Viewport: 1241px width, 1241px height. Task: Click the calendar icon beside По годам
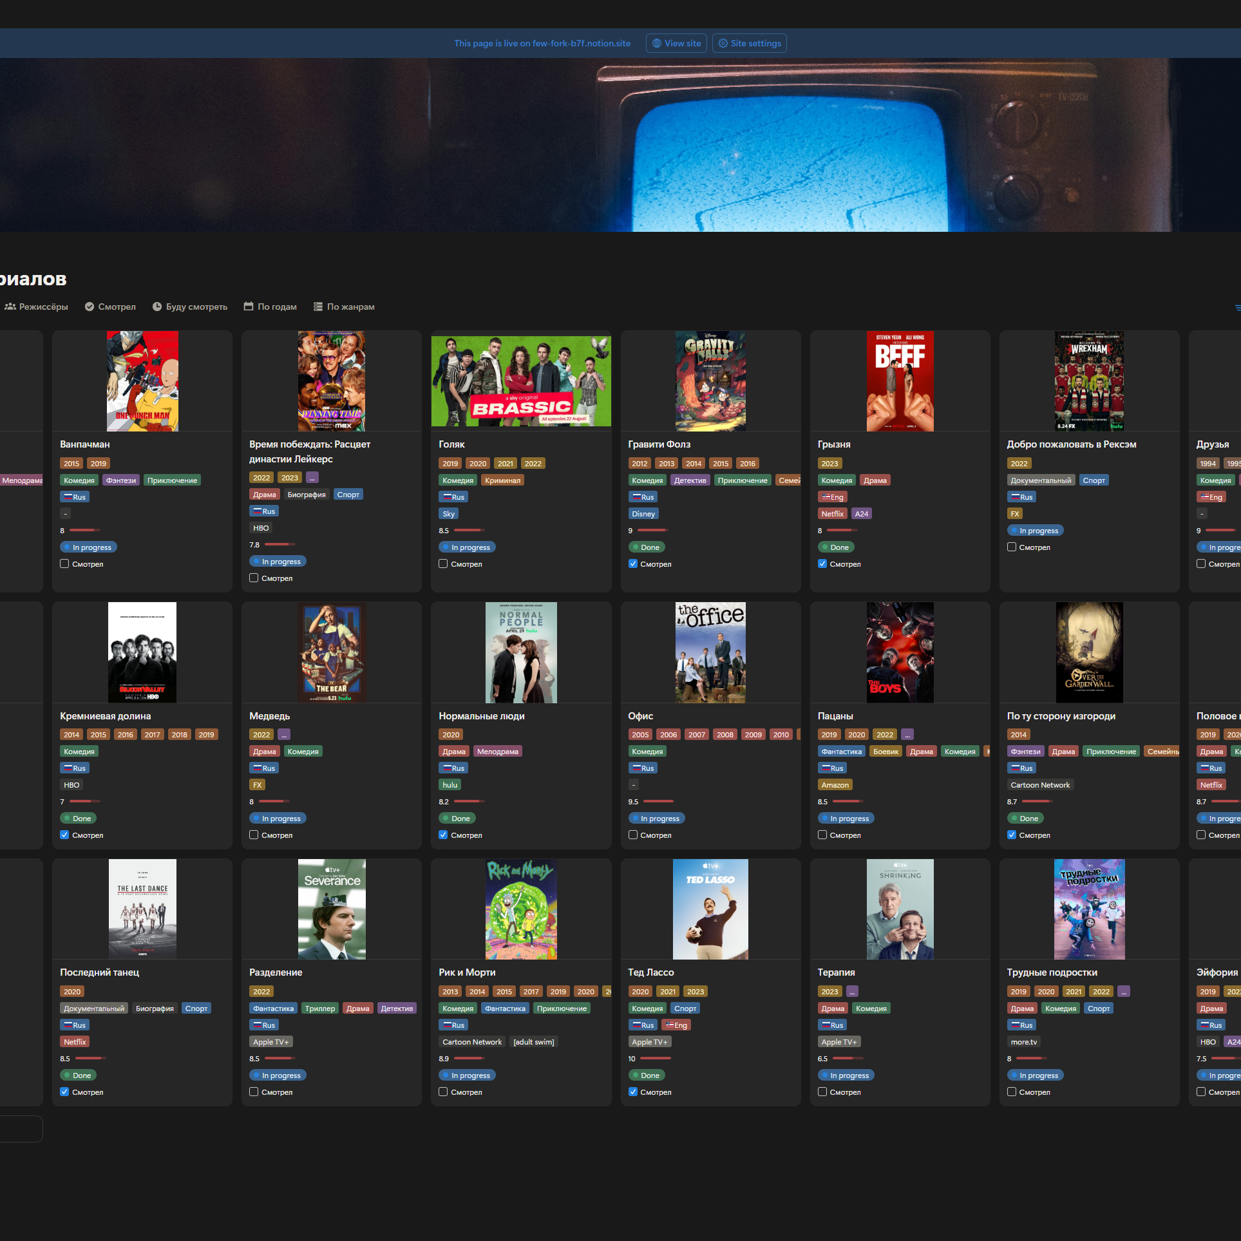coord(249,307)
